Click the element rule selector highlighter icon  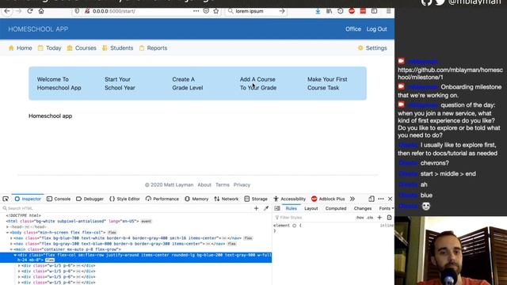[x=294, y=226]
